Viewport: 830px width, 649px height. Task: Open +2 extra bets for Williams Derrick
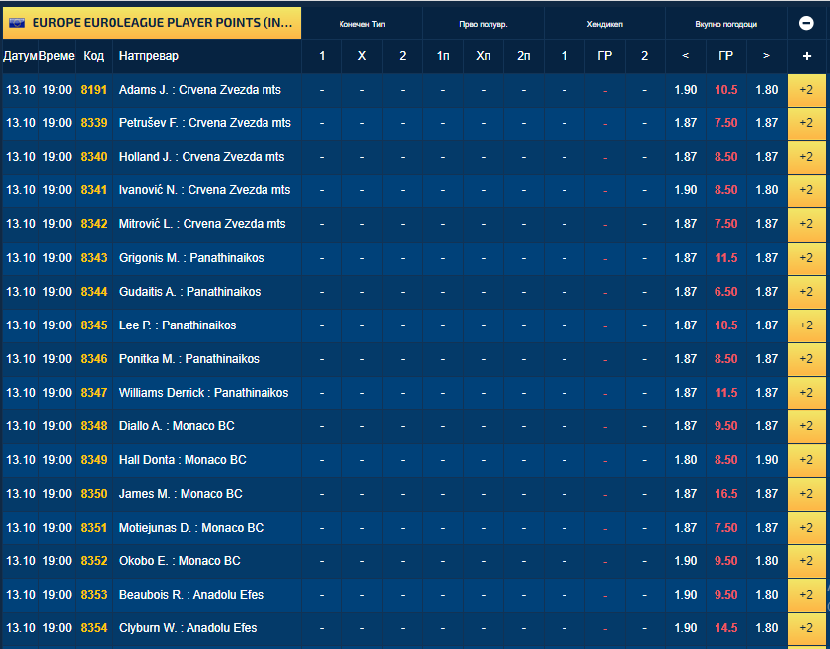(x=806, y=393)
